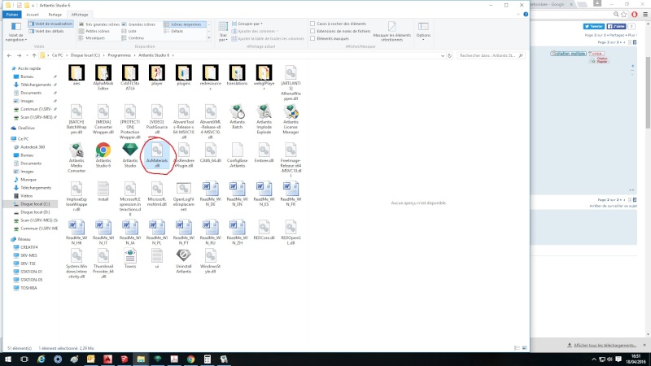Enable Éléments masqués checkbox
Image resolution: width=651 pixels, height=366 pixels.
tap(312, 38)
